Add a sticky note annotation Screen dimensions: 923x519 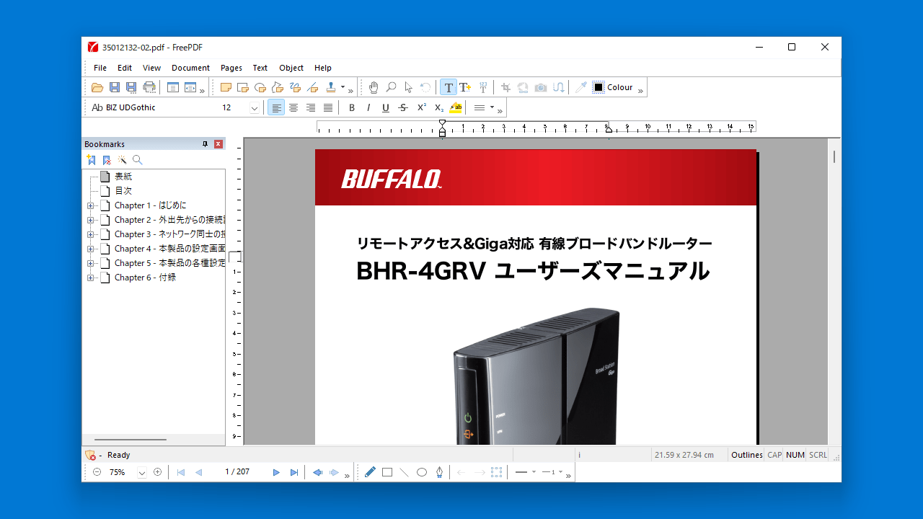[226, 87]
